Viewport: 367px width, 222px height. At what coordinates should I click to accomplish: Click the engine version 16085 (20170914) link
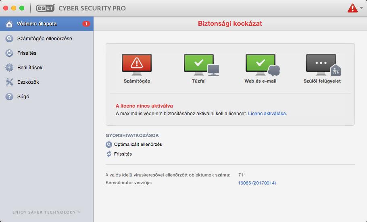pos(257,183)
